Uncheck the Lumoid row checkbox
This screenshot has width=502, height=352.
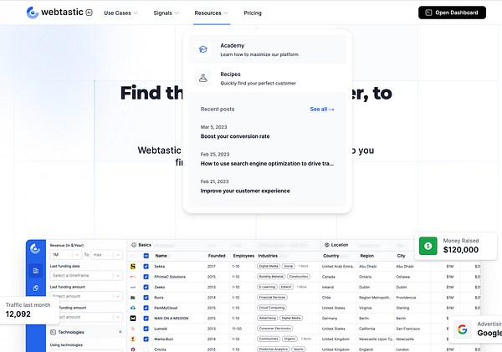[146, 329]
